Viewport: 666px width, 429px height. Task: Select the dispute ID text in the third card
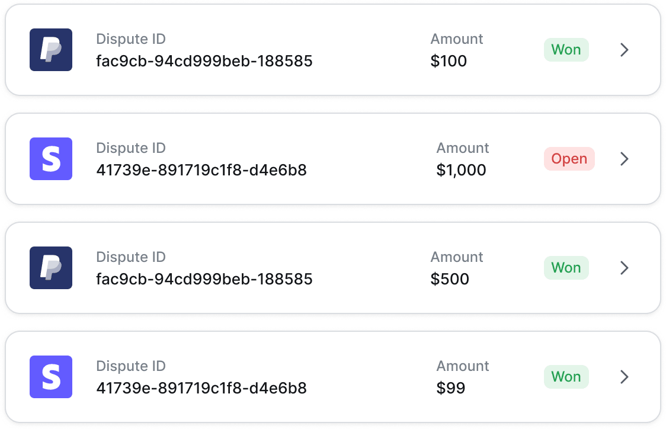[204, 279]
